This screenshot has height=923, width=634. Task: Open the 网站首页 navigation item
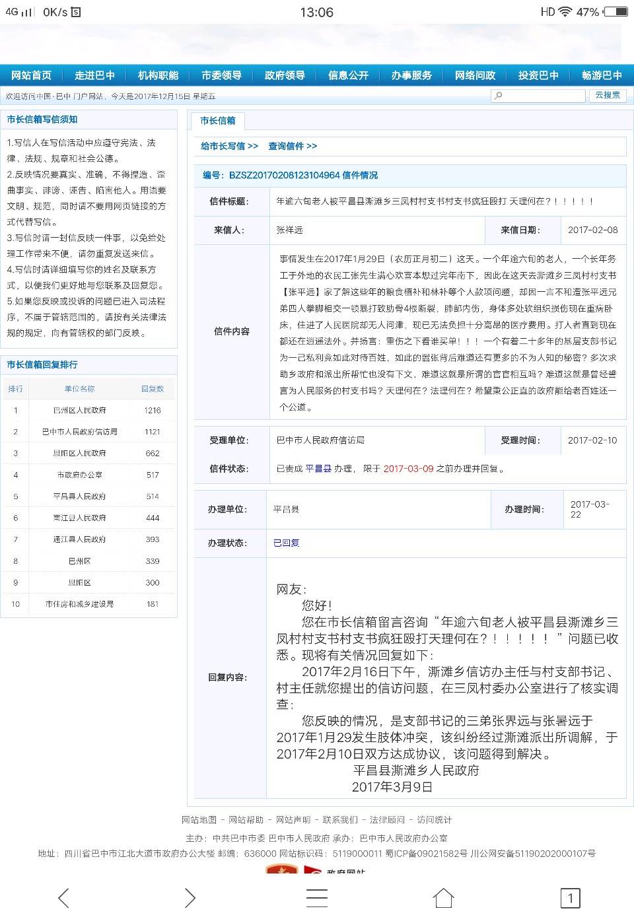tap(31, 75)
